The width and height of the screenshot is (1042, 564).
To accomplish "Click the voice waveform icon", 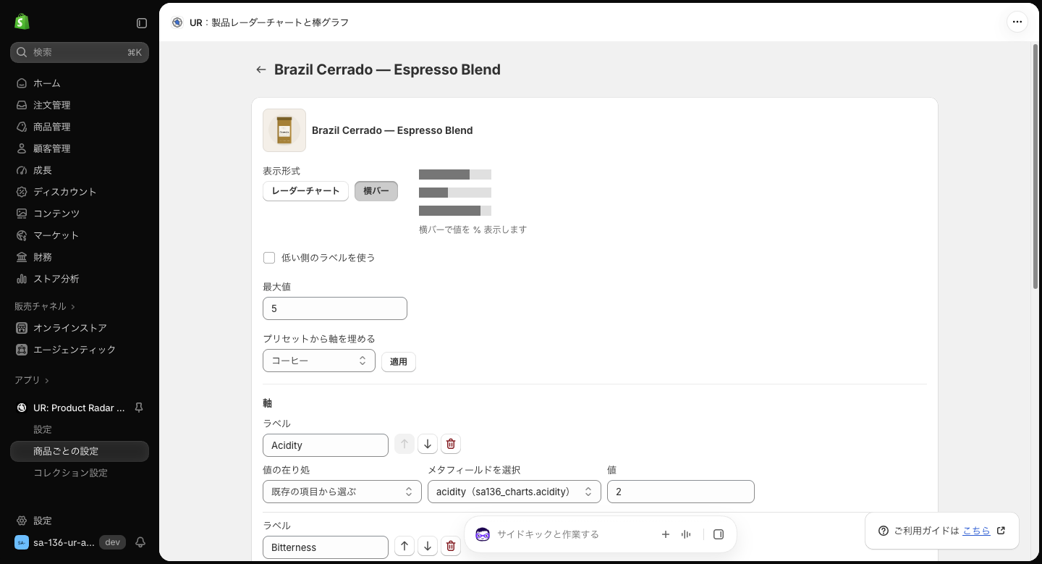I will [686, 534].
